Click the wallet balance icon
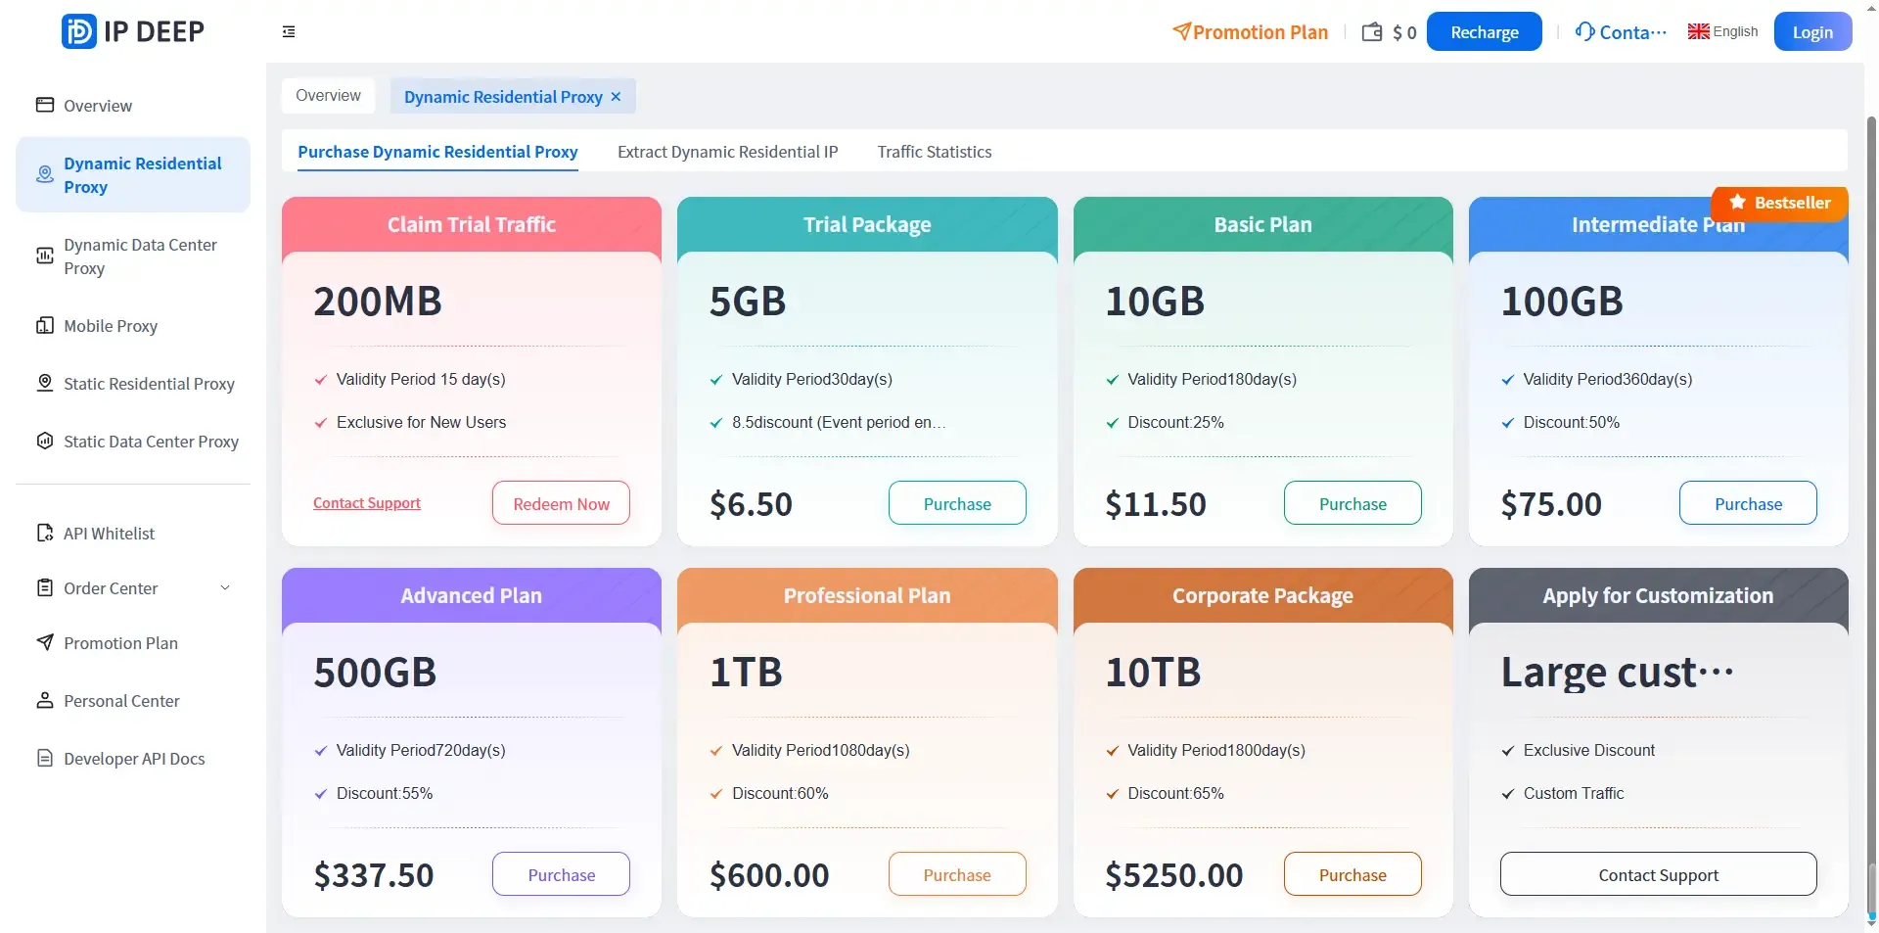Image resolution: width=1879 pixels, height=933 pixels. coord(1372,31)
